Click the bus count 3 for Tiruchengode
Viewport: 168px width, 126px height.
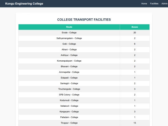(x=135, y=89)
